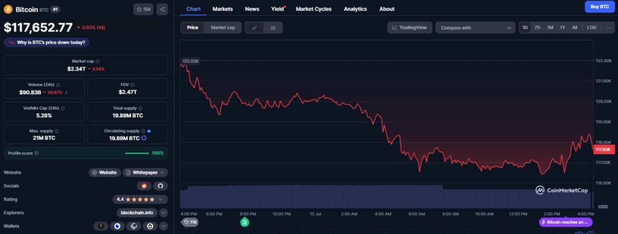Open the Compare with dropdown
This screenshot has height=234, width=618.
click(476, 28)
